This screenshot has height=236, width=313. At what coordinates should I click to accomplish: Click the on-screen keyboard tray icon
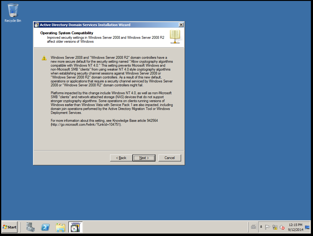point(253,227)
